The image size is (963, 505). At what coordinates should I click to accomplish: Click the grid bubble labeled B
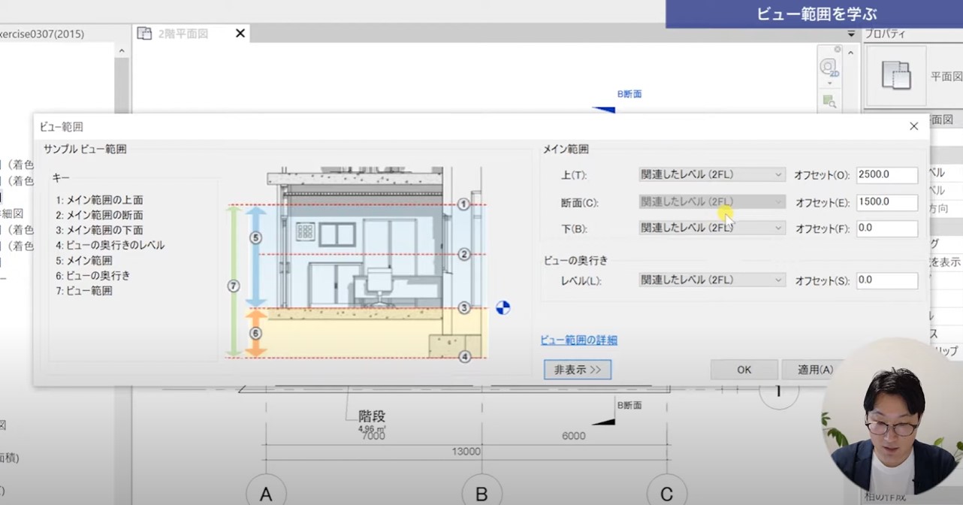(481, 493)
